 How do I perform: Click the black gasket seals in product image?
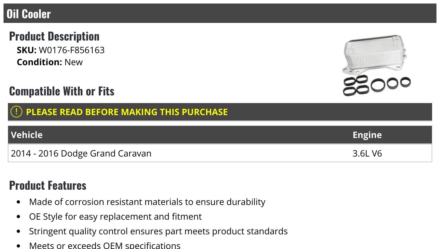coord(377,85)
